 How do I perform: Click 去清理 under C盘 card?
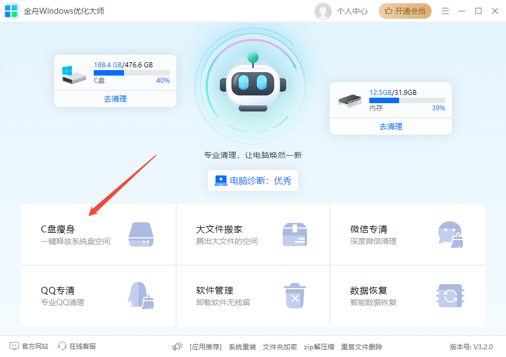click(x=115, y=99)
